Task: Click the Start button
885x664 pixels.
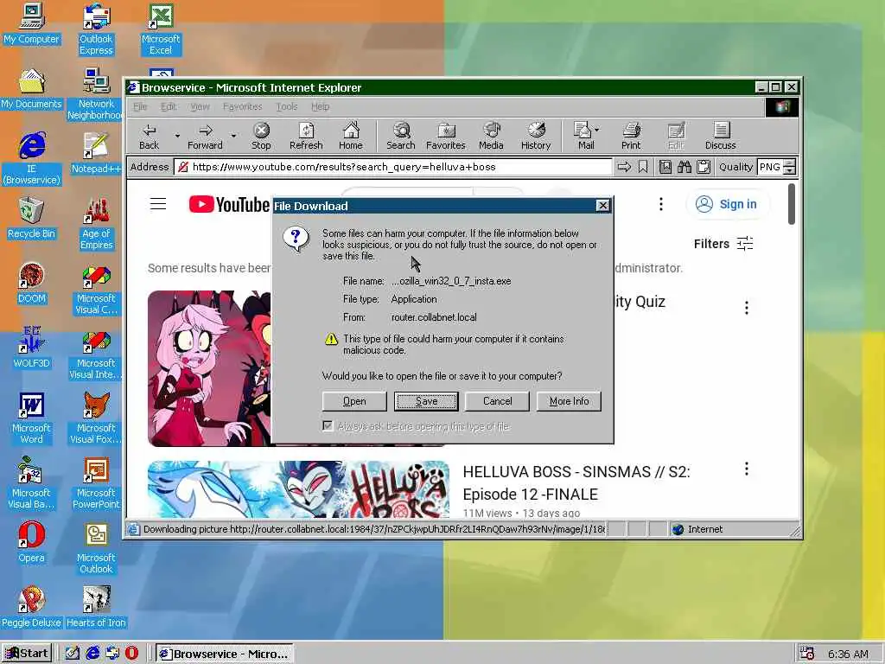Action: tap(27, 654)
